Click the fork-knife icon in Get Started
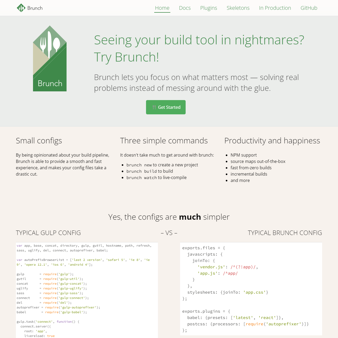The height and width of the screenshot is (338, 338). (x=154, y=107)
